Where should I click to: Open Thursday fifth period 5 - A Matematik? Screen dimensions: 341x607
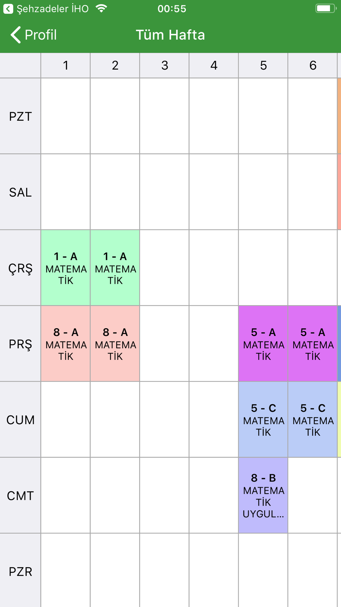[263, 343]
